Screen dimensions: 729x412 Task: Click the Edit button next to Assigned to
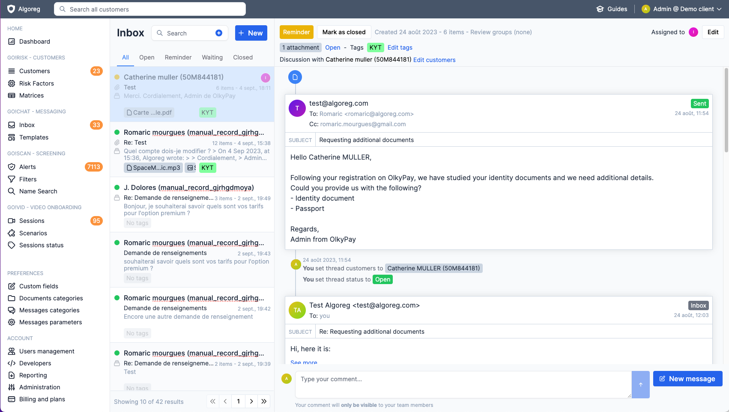(x=713, y=32)
